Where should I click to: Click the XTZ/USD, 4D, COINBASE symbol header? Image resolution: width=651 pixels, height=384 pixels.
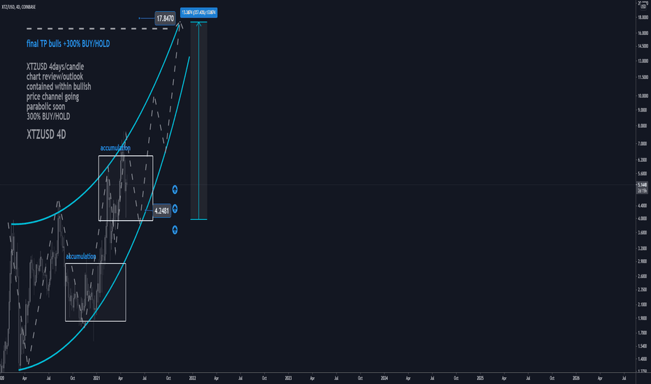pyautogui.click(x=19, y=7)
